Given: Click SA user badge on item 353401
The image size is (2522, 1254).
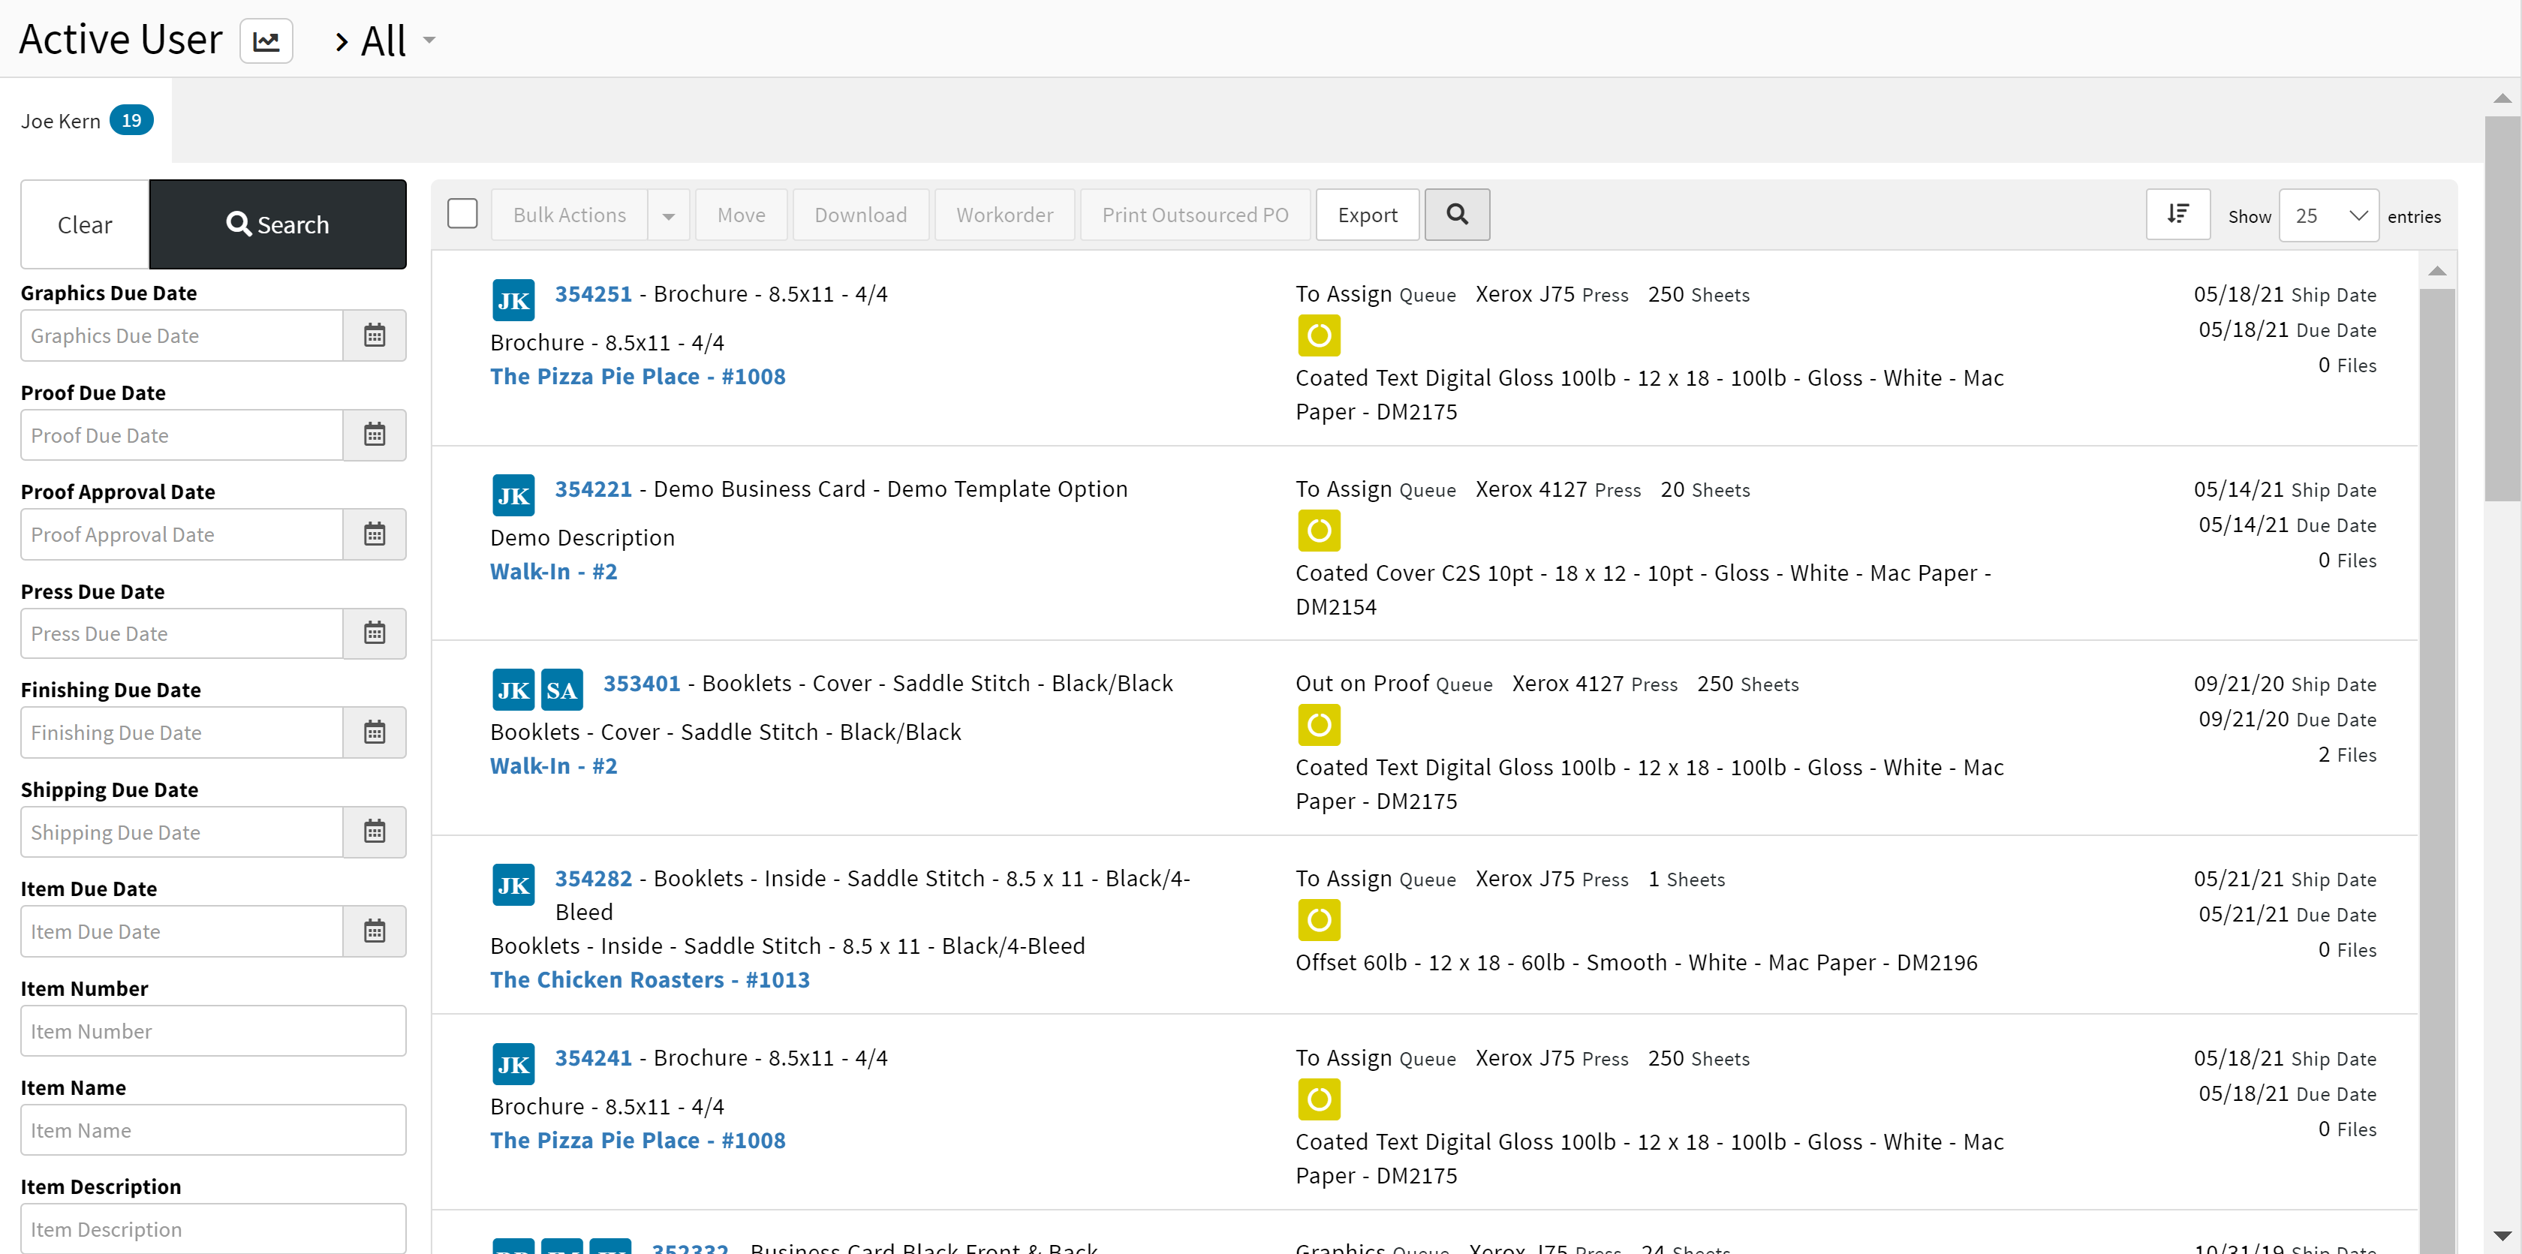Looking at the screenshot, I should coord(561,690).
